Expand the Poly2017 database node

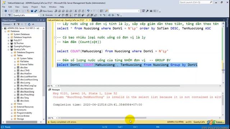pos(9,40)
